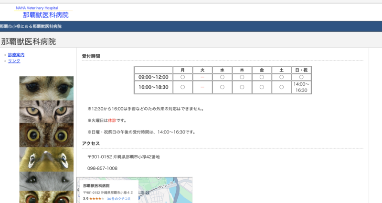Click the cat eyes photo in sidebar
Screen dimensions: 382x203
click(46, 112)
